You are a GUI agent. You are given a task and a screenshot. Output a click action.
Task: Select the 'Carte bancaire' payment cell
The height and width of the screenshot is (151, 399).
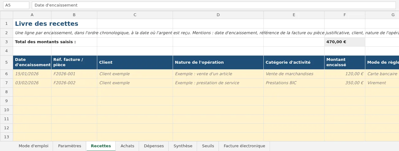[382, 74]
